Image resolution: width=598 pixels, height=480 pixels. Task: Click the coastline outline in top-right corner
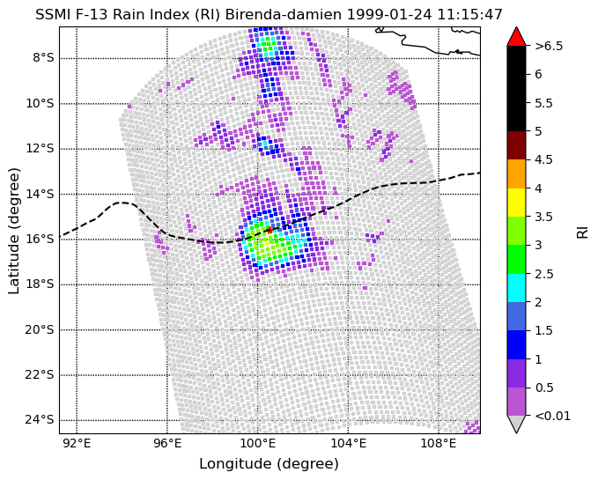coord(427,41)
